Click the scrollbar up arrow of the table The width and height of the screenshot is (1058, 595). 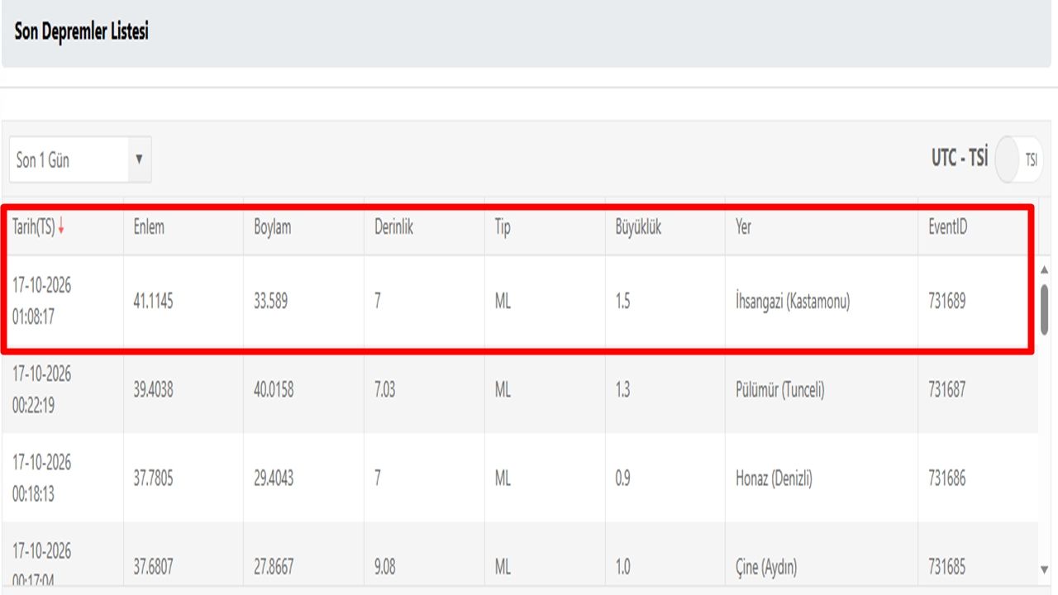[x=1044, y=270]
